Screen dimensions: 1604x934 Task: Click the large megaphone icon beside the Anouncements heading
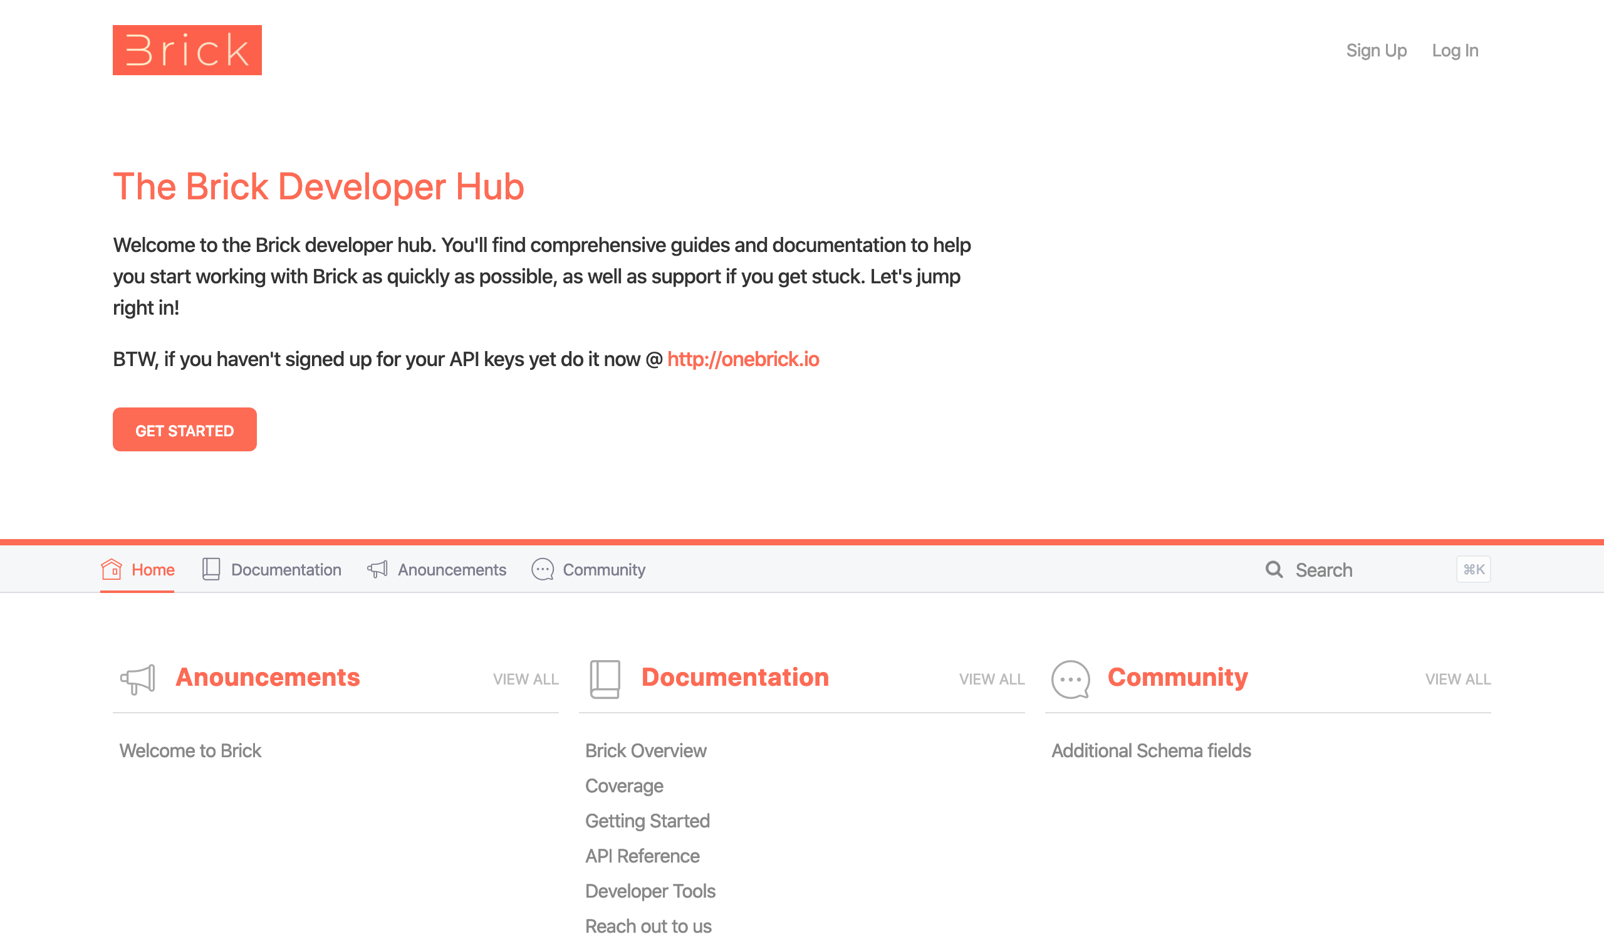(x=138, y=680)
